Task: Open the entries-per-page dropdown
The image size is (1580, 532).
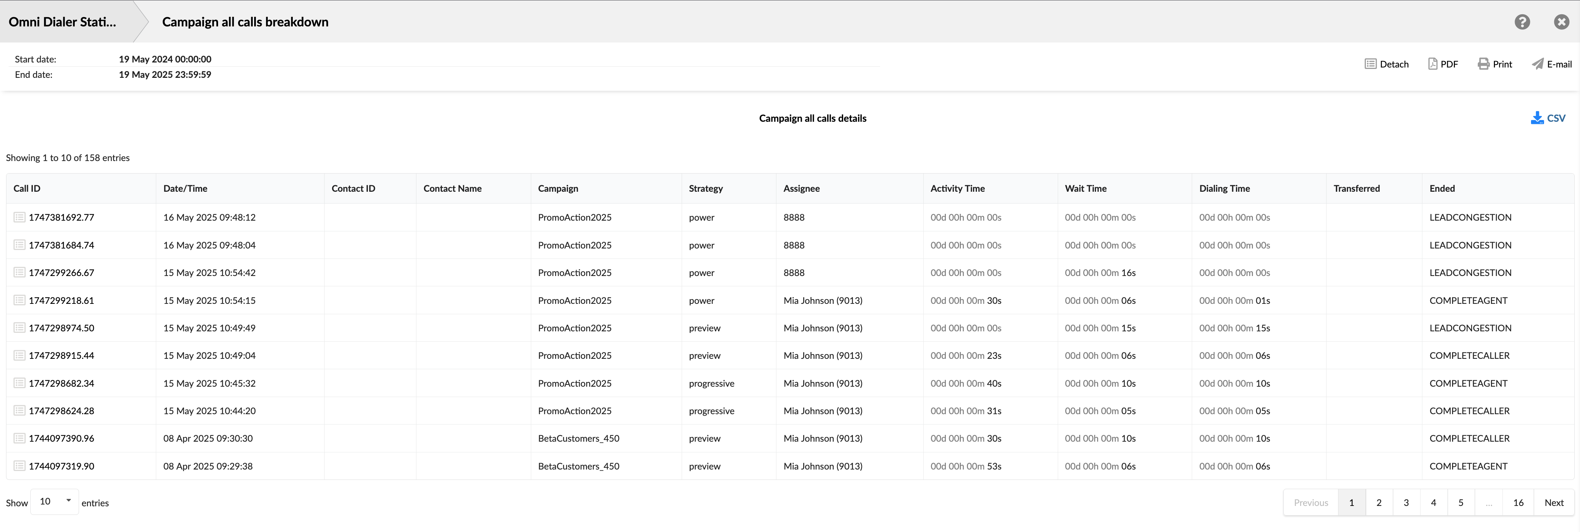Action: click(54, 501)
